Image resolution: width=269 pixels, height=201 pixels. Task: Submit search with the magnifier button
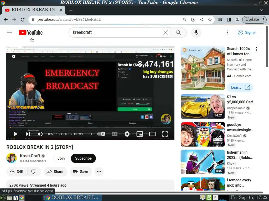click(178, 32)
